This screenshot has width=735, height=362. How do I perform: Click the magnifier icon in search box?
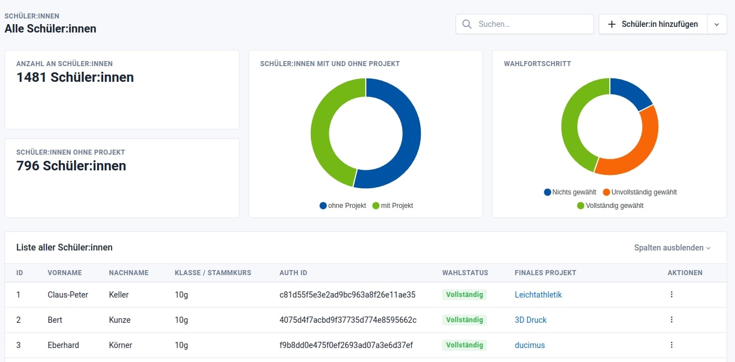coord(467,25)
